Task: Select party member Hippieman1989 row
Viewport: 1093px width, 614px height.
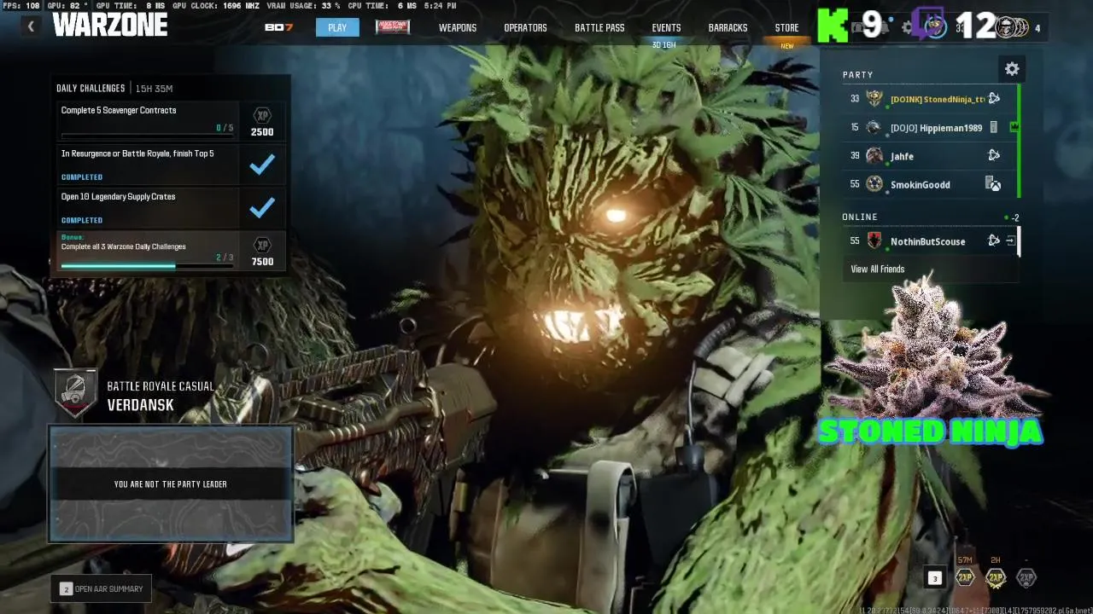Action: (x=929, y=127)
